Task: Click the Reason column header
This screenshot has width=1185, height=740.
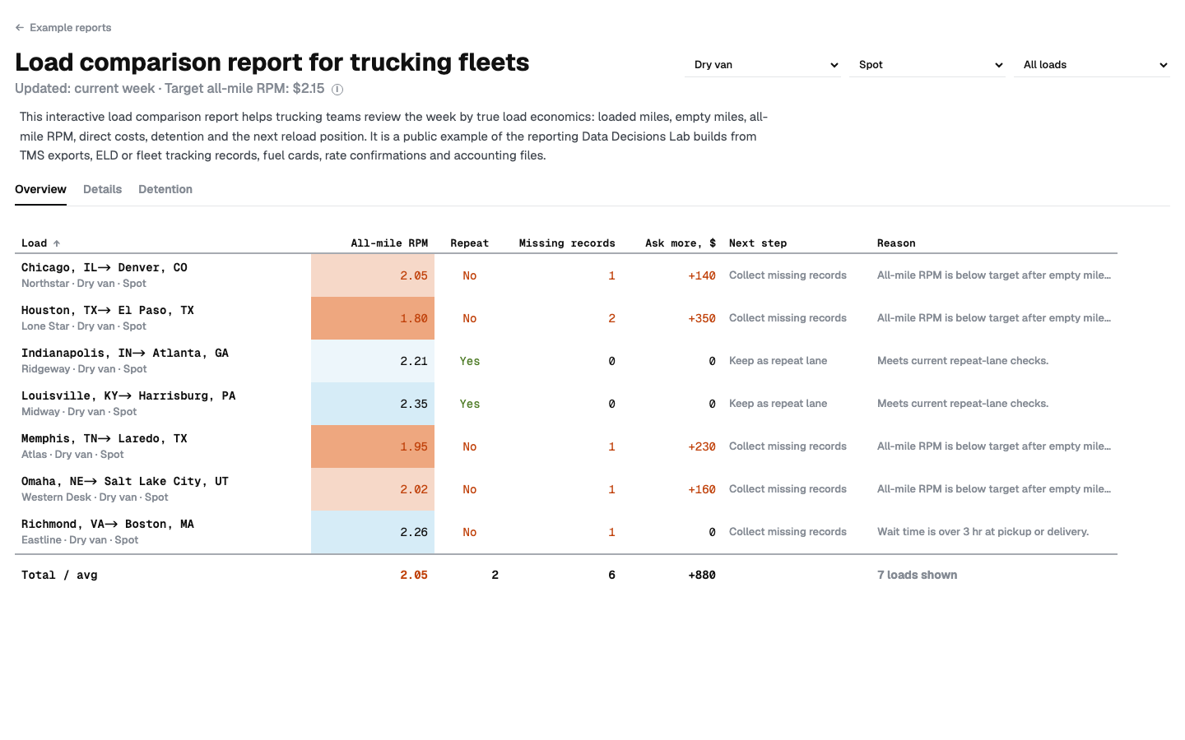Action: pyautogui.click(x=896, y=243)
